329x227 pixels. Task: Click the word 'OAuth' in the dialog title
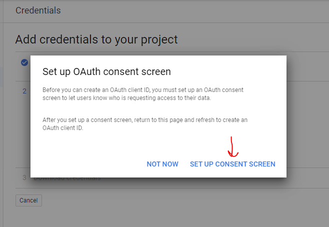86,71
